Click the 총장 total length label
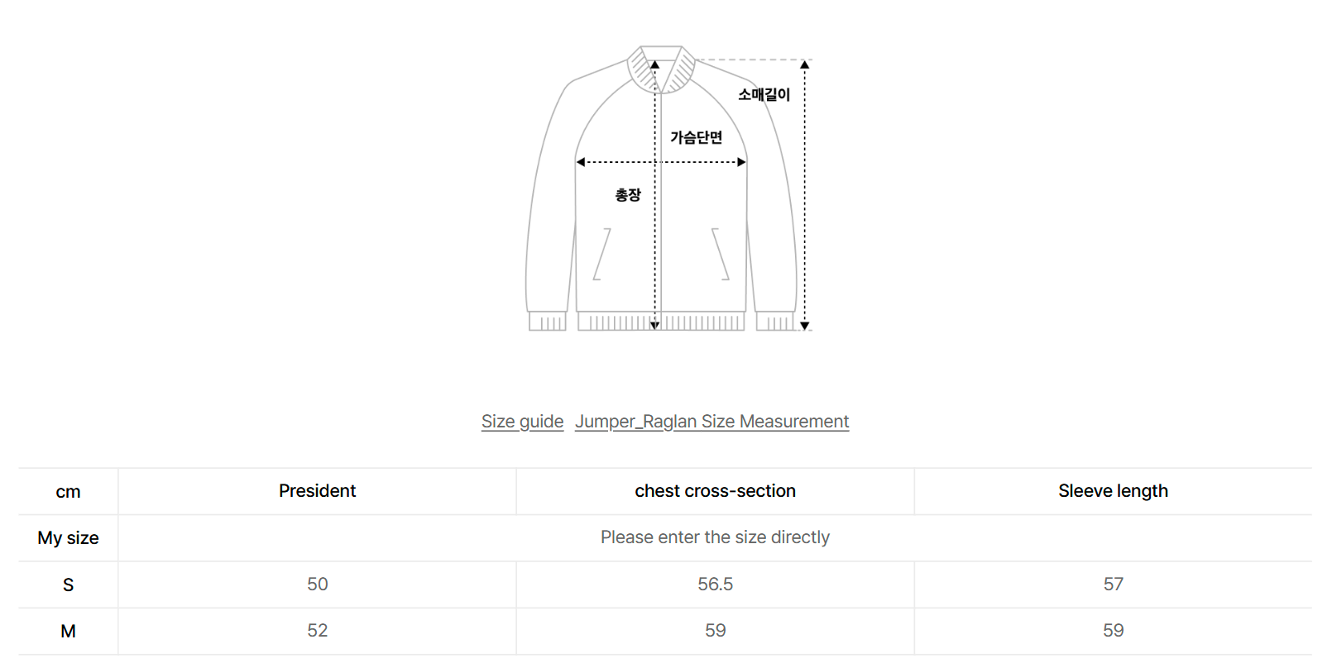 pos(627,195)
